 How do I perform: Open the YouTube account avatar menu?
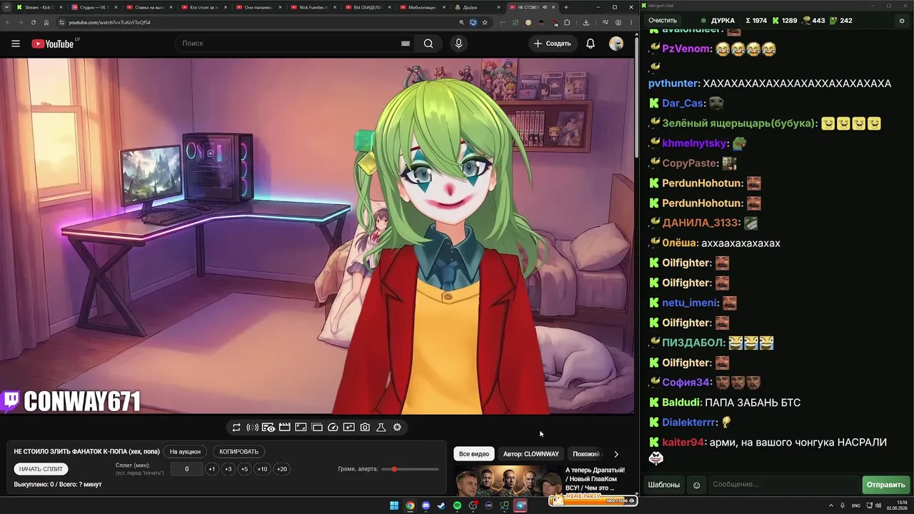[x=616, y=44]
